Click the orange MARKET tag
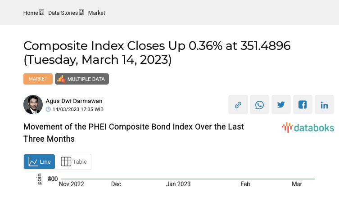Image resolution: width=339 pixels, height=224 pixels. [38, 79]
